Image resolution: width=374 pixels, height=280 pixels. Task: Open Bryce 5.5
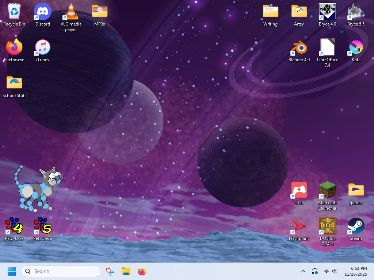[355, 12]
